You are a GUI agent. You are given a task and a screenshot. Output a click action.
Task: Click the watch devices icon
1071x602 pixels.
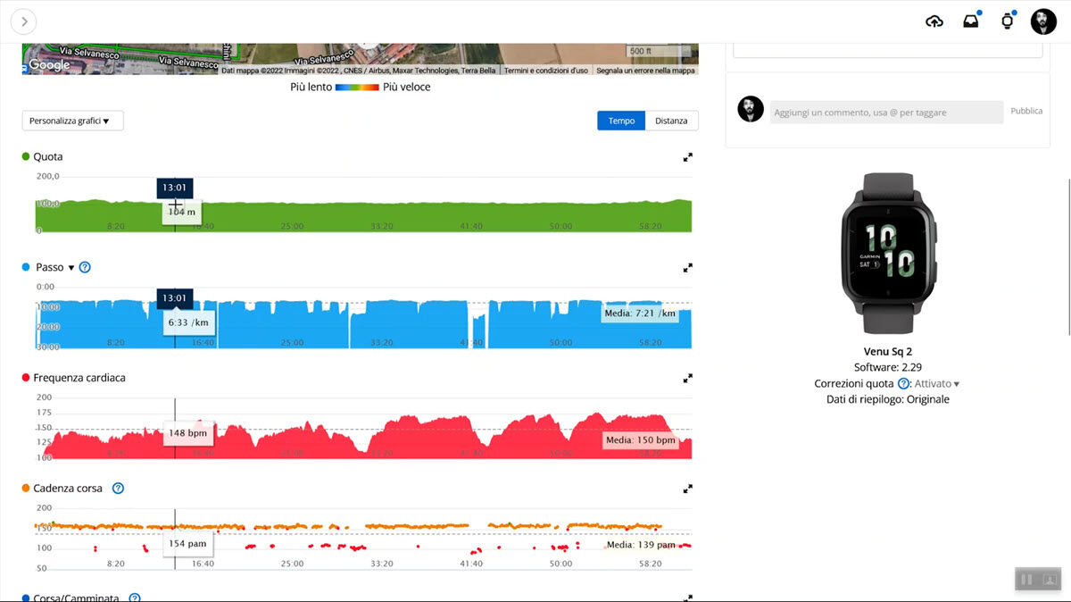1008,21
